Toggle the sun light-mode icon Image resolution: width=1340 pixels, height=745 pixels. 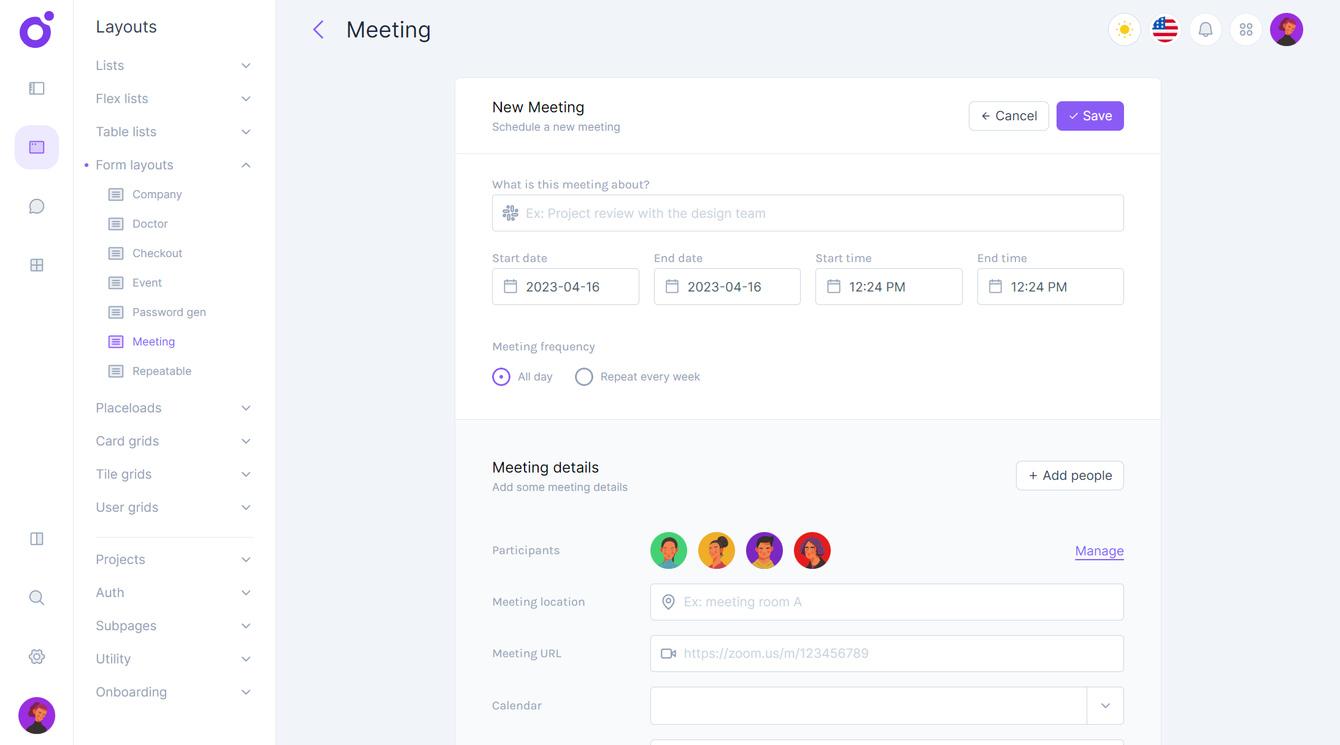(1124, 29)
